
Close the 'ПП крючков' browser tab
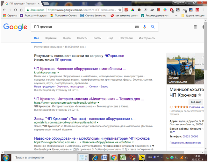click(39, 4)
